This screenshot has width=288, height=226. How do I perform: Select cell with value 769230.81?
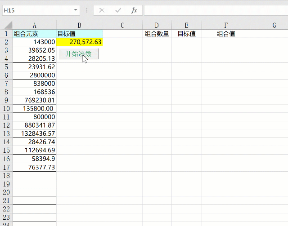pyautogui.click(x=34, y=100)
